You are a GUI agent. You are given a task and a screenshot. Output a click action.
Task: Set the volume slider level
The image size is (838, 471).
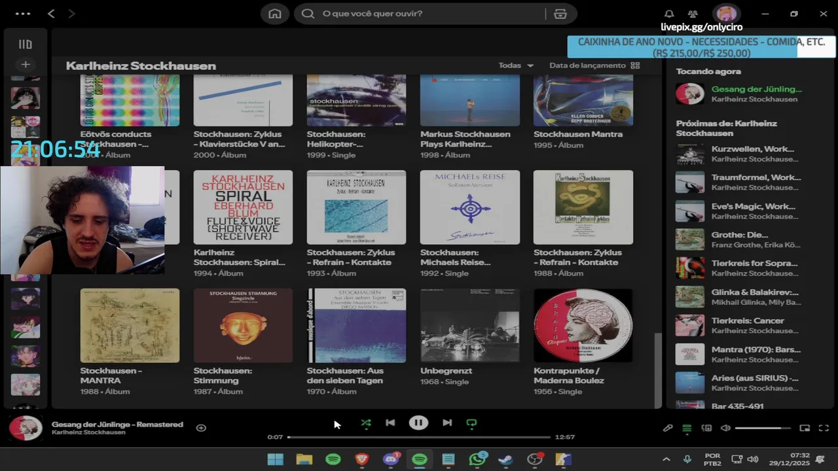coord(762,428)
